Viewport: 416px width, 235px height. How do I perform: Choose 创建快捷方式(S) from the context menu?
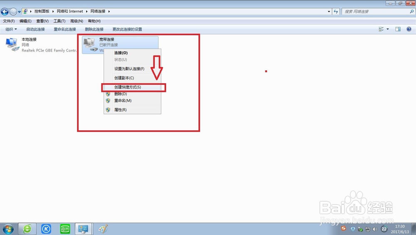[132, 87]
